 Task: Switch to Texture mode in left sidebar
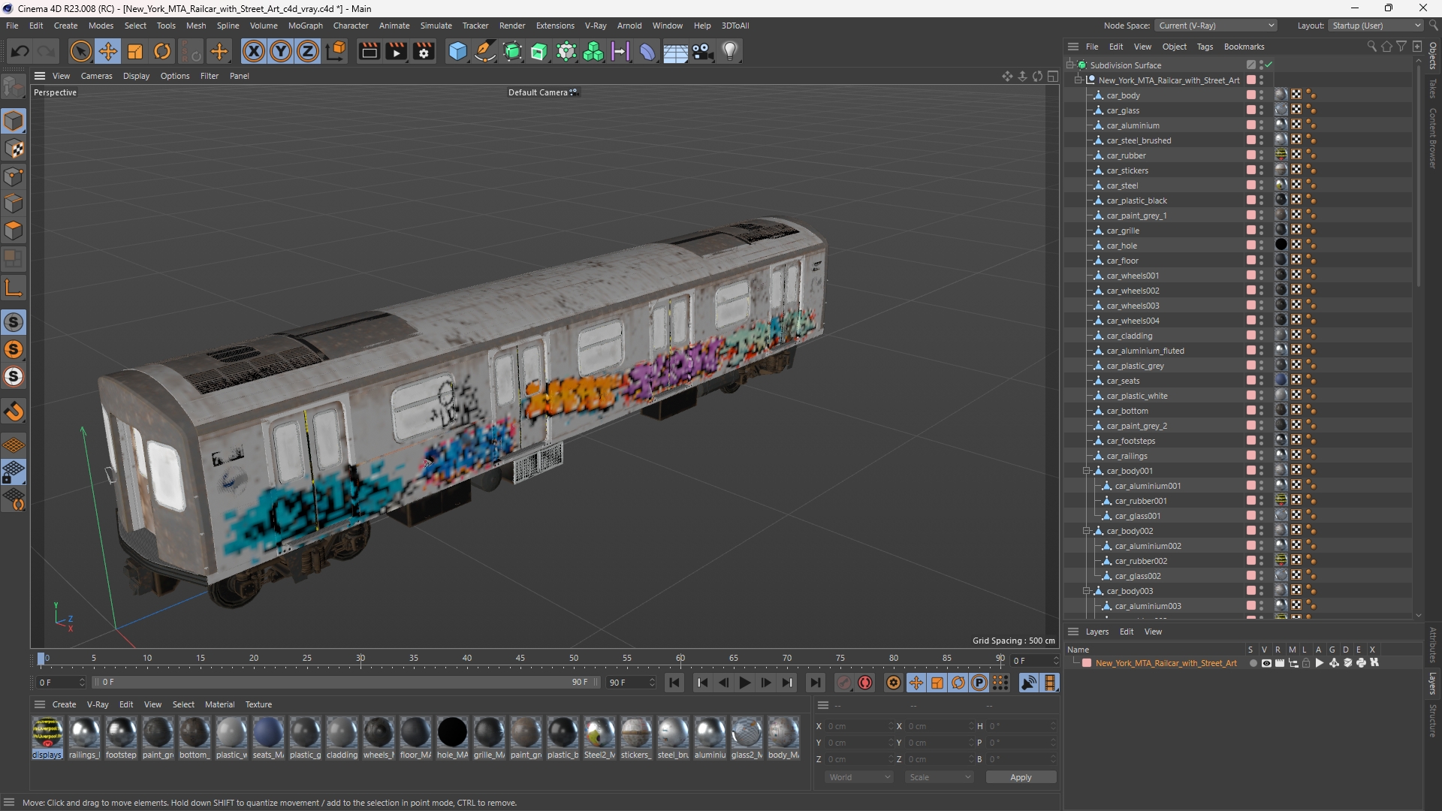click(14, 149)
